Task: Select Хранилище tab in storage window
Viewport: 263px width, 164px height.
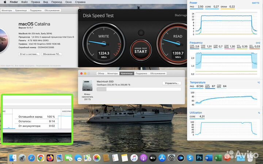Action: (127, 74)
